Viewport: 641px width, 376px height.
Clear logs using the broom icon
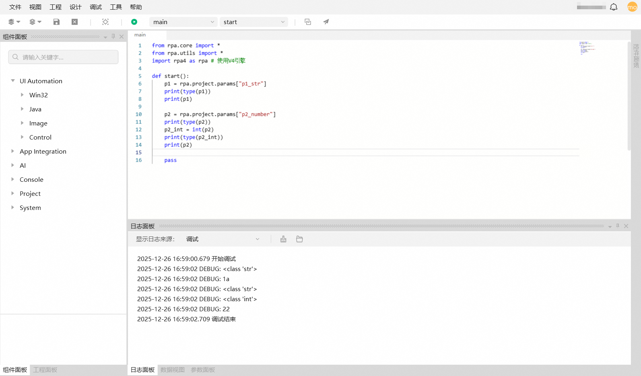(283, 239)
